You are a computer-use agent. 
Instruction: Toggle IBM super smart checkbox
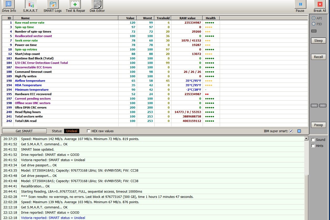tap(291, 131)
